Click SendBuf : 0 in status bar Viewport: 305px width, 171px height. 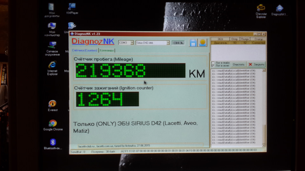pos(78,152)
